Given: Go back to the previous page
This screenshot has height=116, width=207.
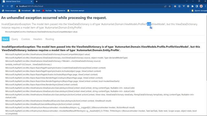Looking at the screenshot, I should click(x=3, y=6).
